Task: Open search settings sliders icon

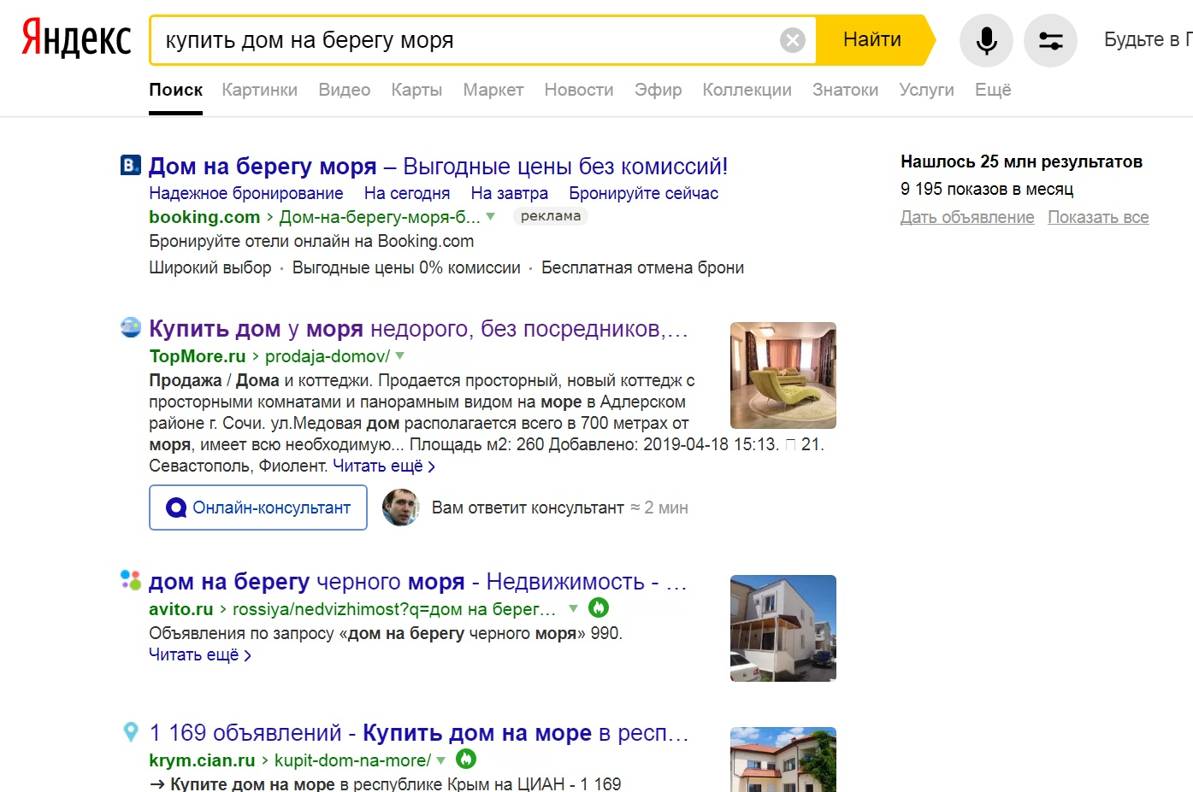Action: (1050, 40)
